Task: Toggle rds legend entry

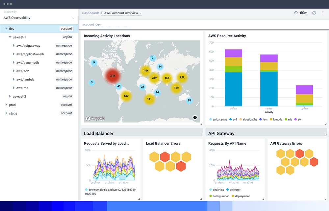Action: click(288, 119)
